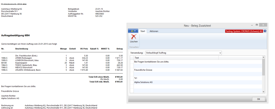275x109 pixels.
Task: Click 'TOKYO Gastestuhl, Blau' line in document
Action: (x=26, y=65)
